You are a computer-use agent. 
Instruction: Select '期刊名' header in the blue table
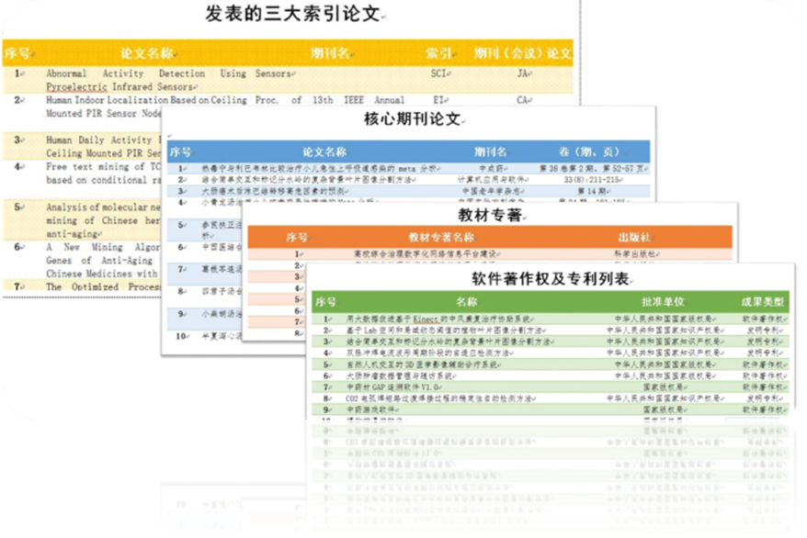click(490, 152)
